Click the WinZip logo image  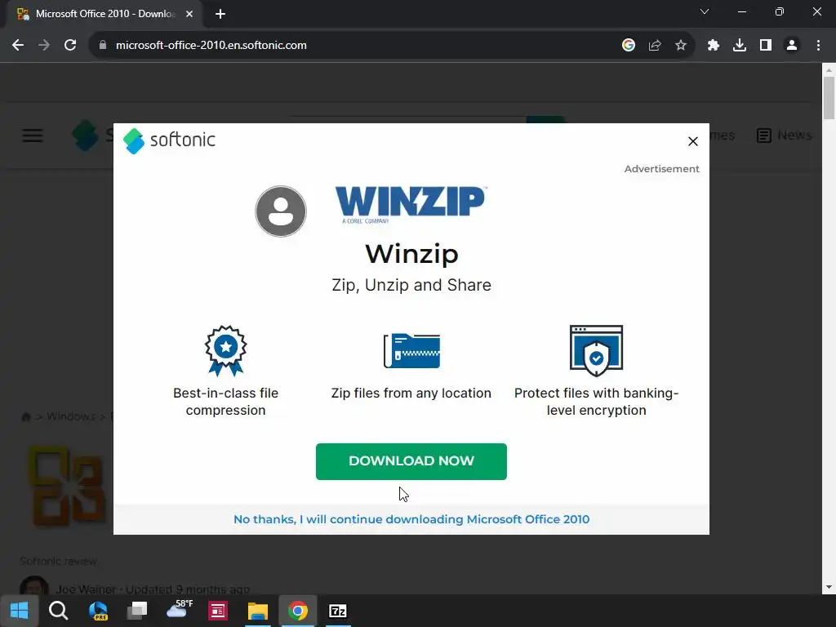tap(411, 205)
